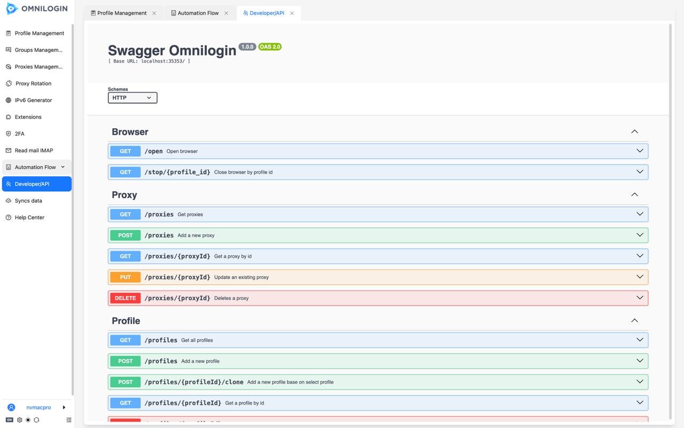Open the 'Get a proxy by id' endpoint path

[177, 256]
